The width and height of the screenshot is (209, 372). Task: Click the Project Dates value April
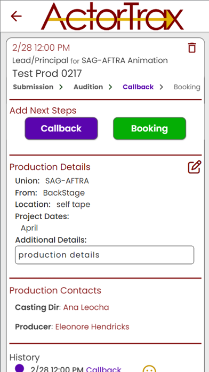[29, 228]
